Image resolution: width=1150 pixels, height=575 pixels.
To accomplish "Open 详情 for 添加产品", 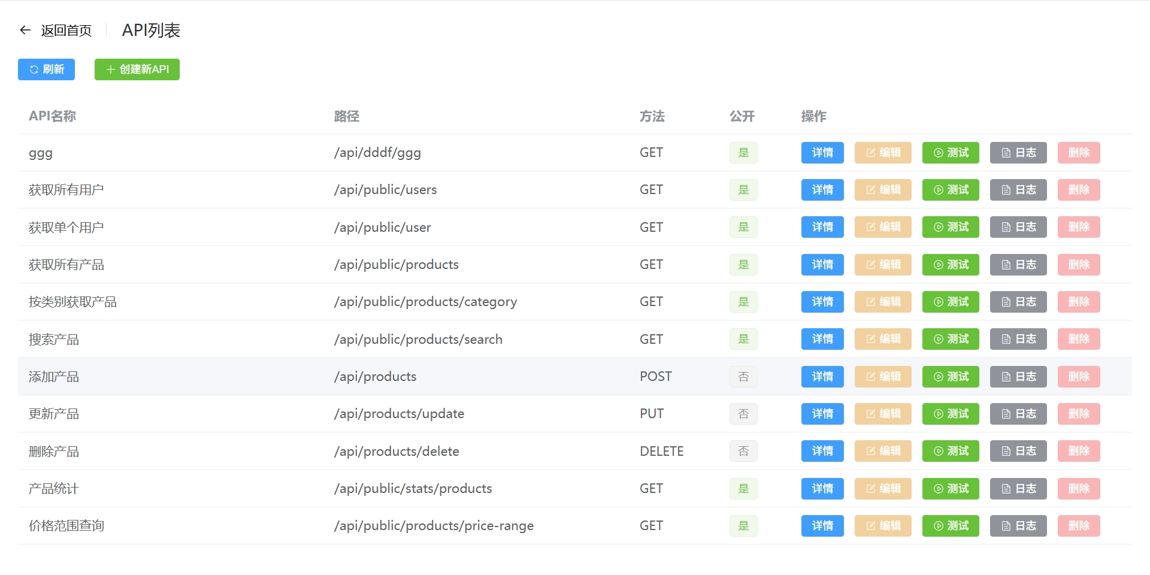I will (x=822, y=377).
